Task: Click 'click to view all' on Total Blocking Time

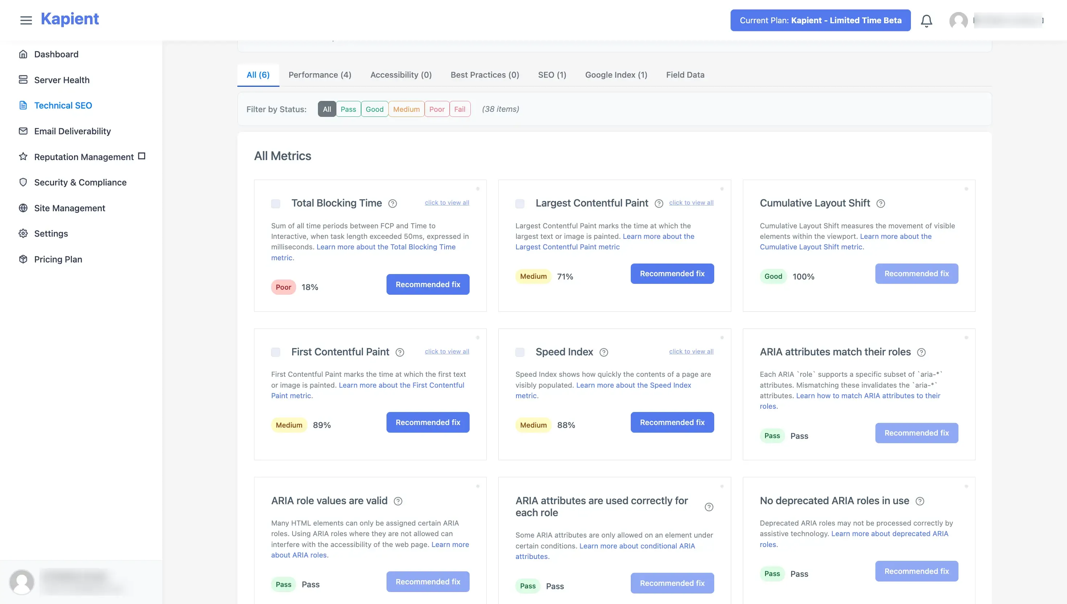Action: [x=447, y=203]
